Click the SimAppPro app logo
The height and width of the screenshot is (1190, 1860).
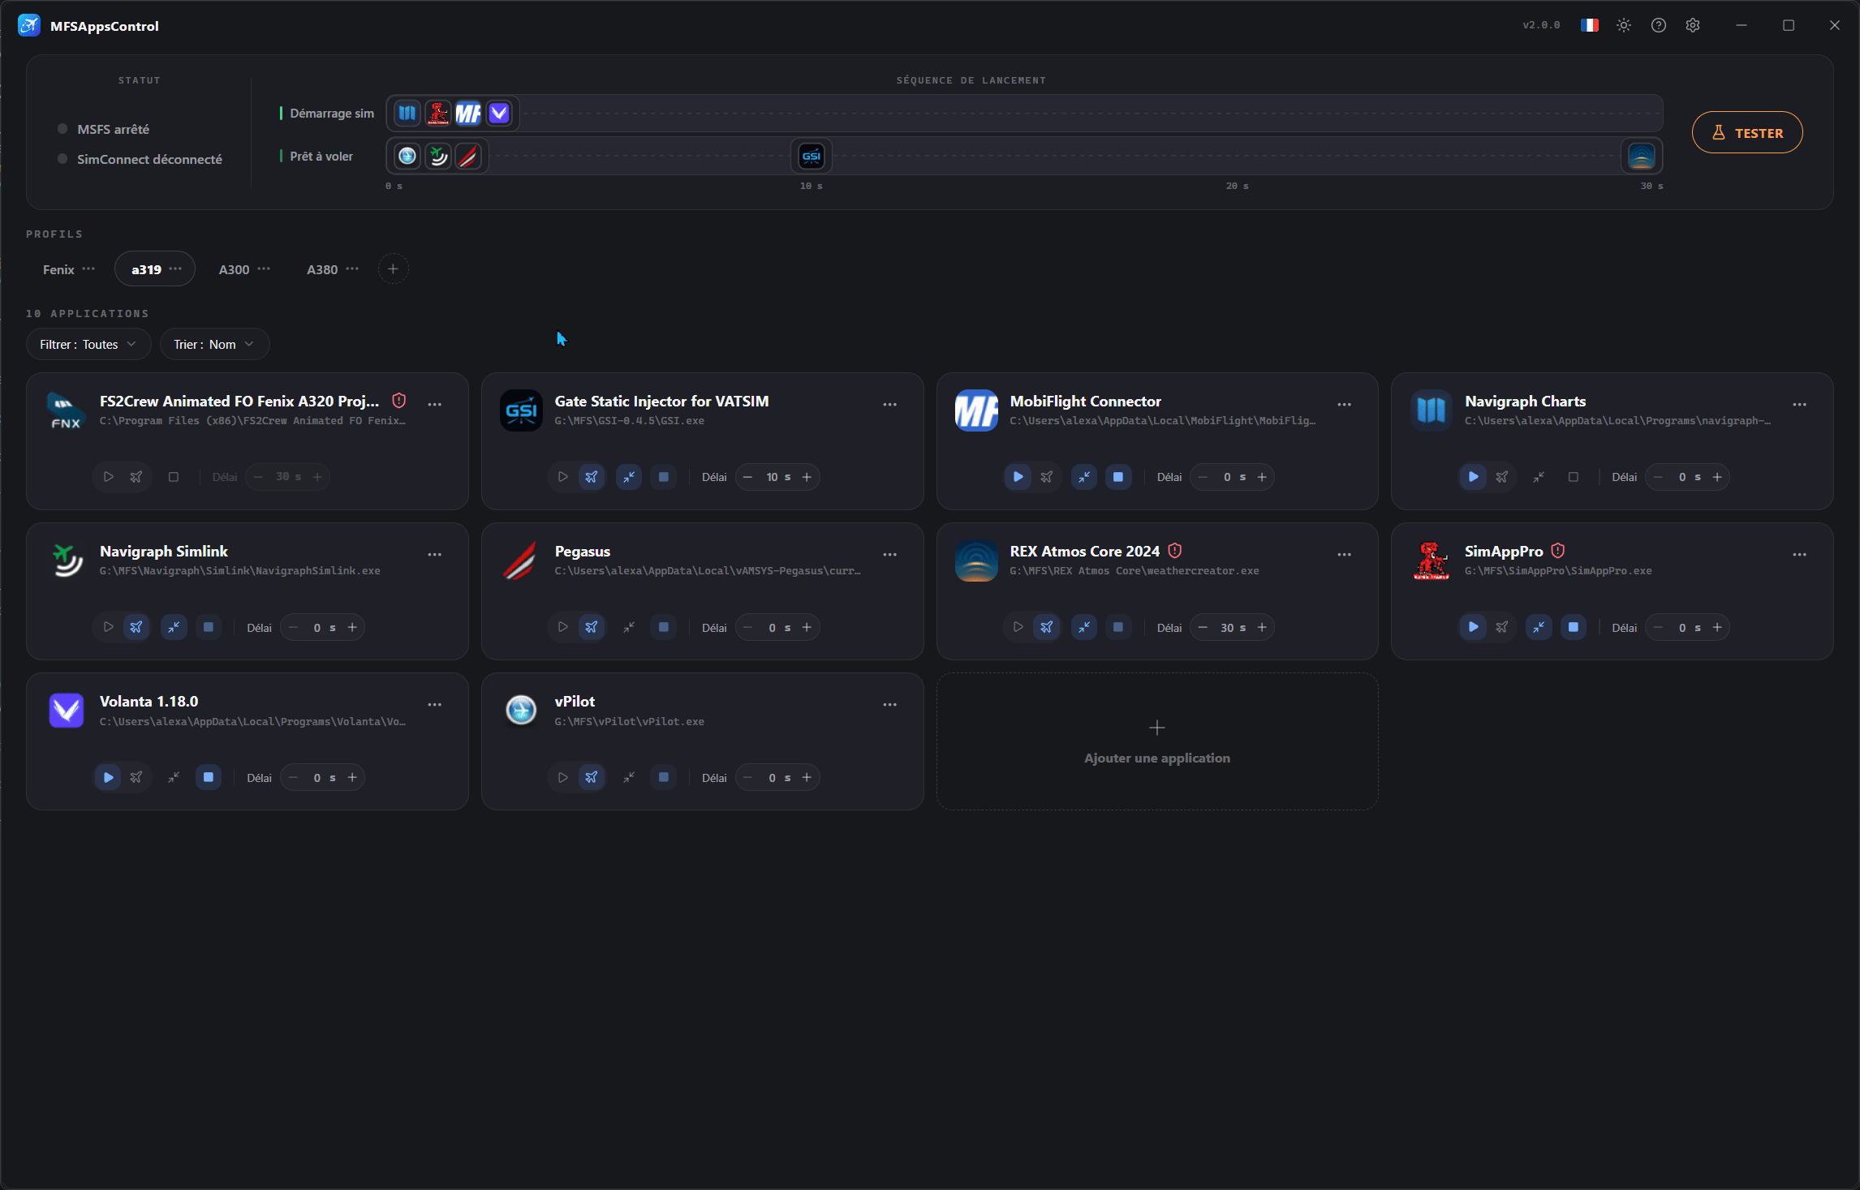(1431, 561)
